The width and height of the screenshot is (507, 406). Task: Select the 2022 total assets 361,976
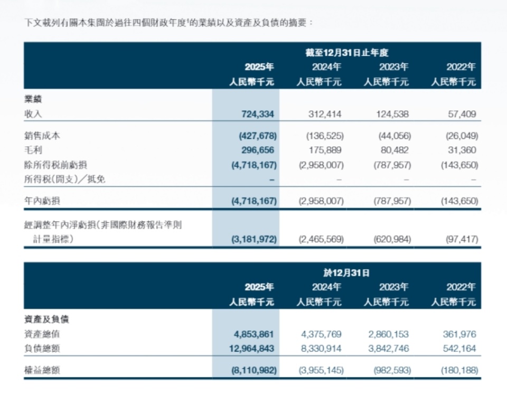(459, 334)
